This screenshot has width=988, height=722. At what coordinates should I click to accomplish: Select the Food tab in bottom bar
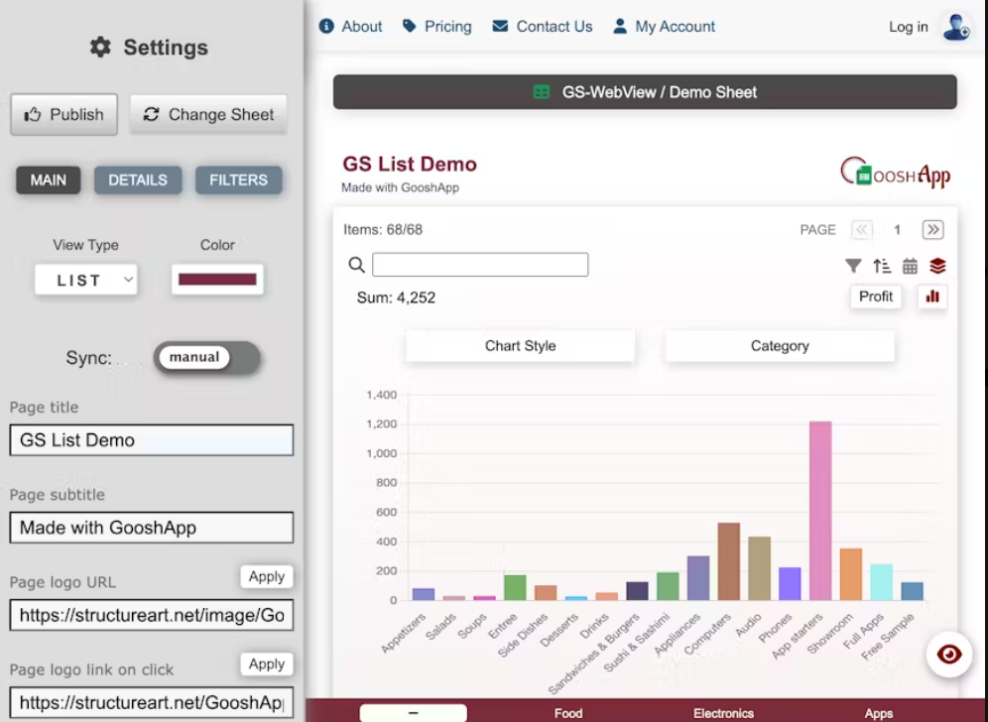[x=568, y=713]
